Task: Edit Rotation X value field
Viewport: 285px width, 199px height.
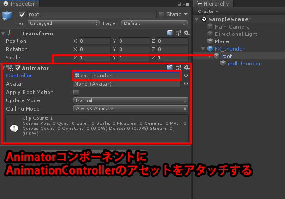Action: [95, 49]
